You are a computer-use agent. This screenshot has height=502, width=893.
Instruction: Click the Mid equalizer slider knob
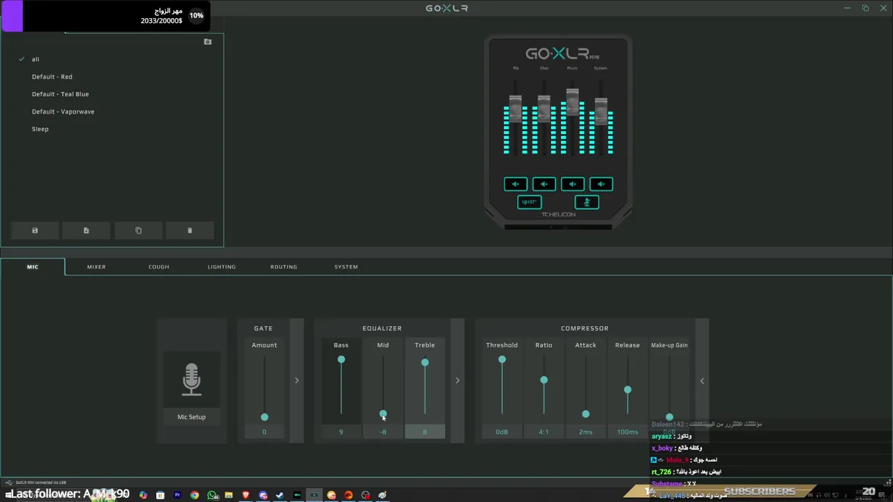[x=383, y=414]
